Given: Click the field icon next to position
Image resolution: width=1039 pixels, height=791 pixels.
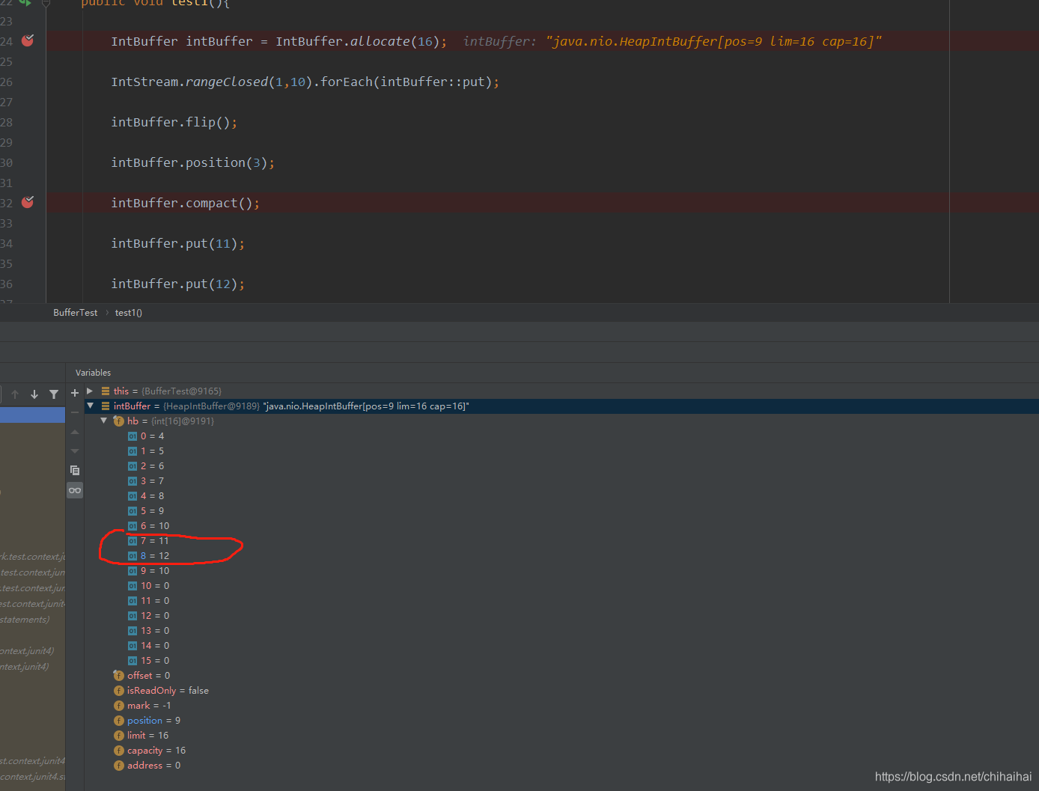Looking at the screenshot, I should click(x=118, y=721).
